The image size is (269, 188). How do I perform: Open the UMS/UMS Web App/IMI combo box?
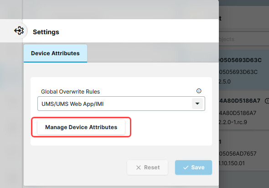121,104
